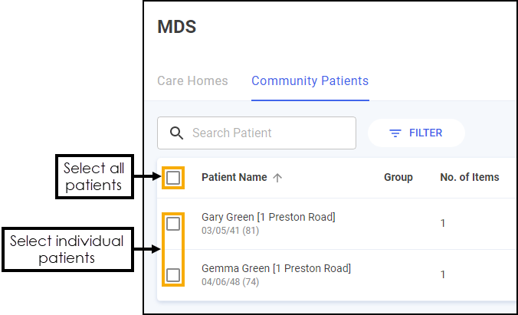Open the Gemma Green patient row

point(276,268)
